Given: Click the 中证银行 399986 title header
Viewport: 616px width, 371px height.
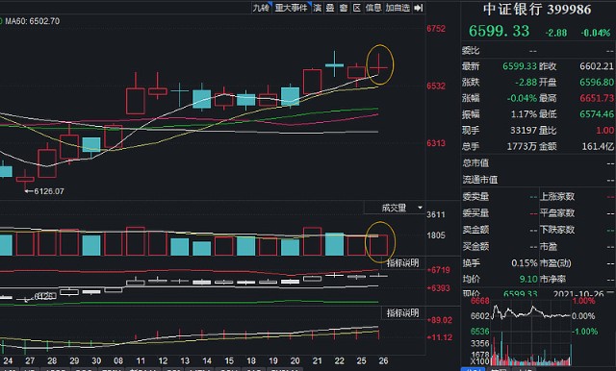Looking at the screenshot, I should [x=537, y=10].
